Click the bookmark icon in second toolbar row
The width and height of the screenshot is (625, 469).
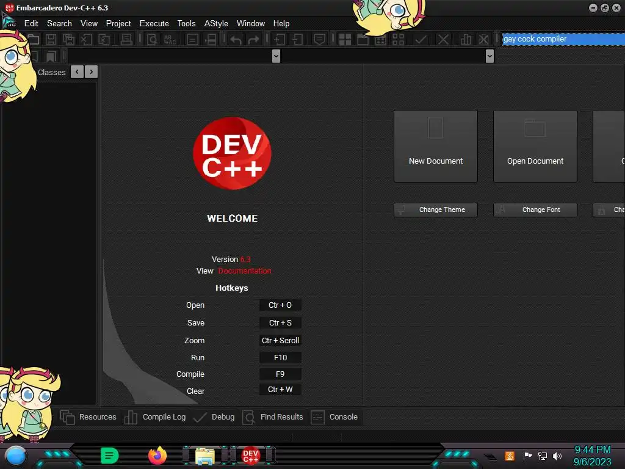pyautogui.click(x=51, y=56)
